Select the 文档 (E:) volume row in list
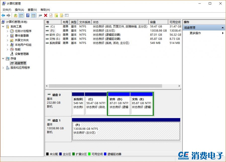The width and height of the screenshot is (226, 162). click(113, 39)
